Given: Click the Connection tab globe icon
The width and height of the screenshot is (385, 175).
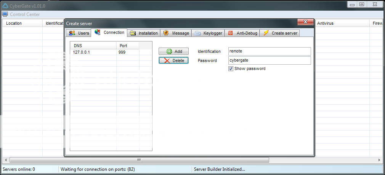Looking at the screenshot, I should [x=98, y=32].
